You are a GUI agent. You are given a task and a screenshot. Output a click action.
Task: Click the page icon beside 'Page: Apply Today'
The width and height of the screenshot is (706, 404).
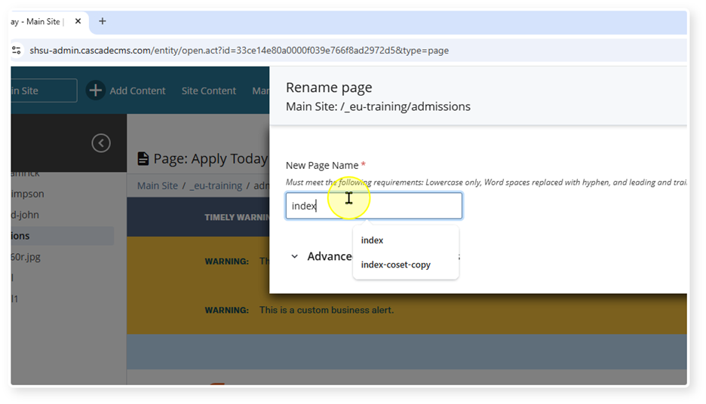coord(143,158)
